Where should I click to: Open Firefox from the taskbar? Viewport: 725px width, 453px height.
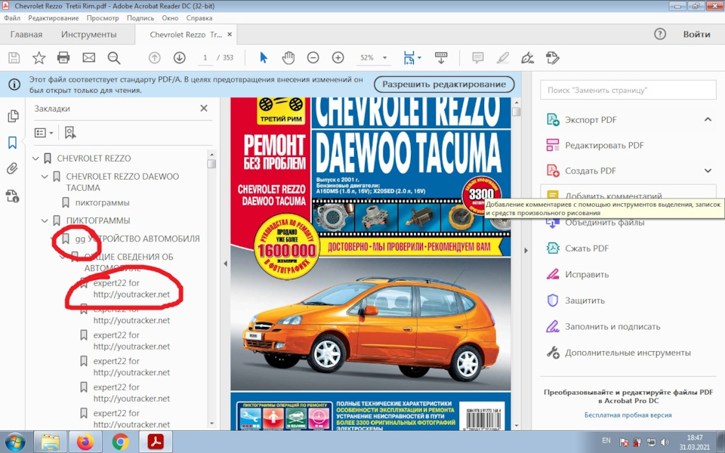pyautogui.click(x=85, y=442)
